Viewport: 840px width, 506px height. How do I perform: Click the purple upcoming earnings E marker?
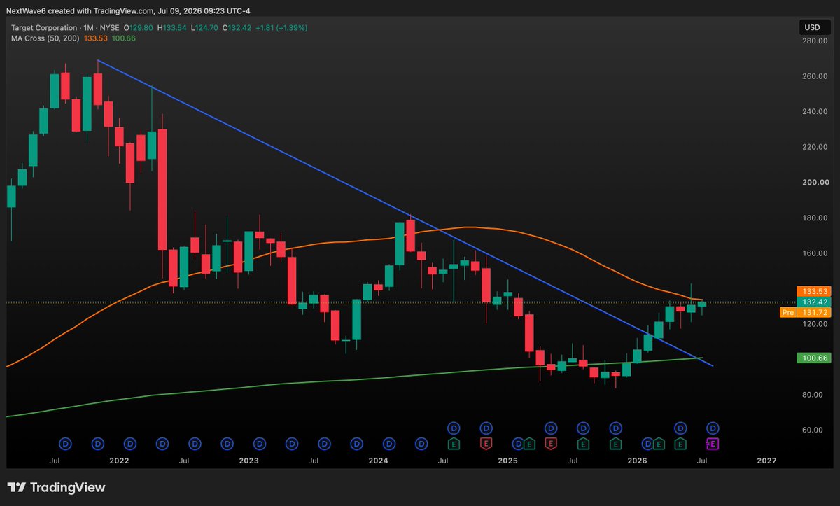713,443
